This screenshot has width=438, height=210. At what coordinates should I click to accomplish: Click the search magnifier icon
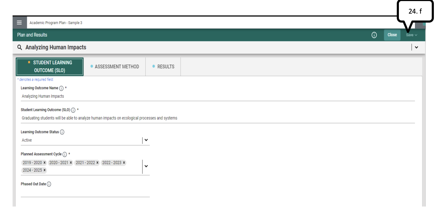[20, 47]
